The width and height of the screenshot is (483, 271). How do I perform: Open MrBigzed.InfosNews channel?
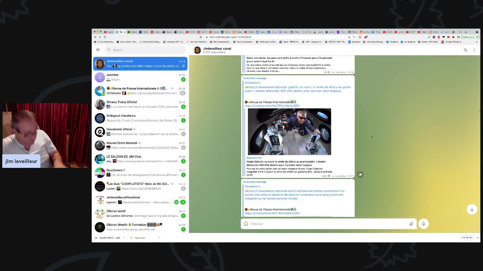(140, 118)
